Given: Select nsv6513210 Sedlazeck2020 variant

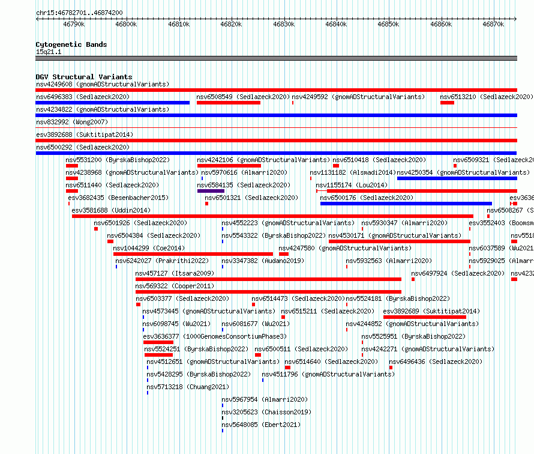Looking at the screenshot, I should coord(487,97).
